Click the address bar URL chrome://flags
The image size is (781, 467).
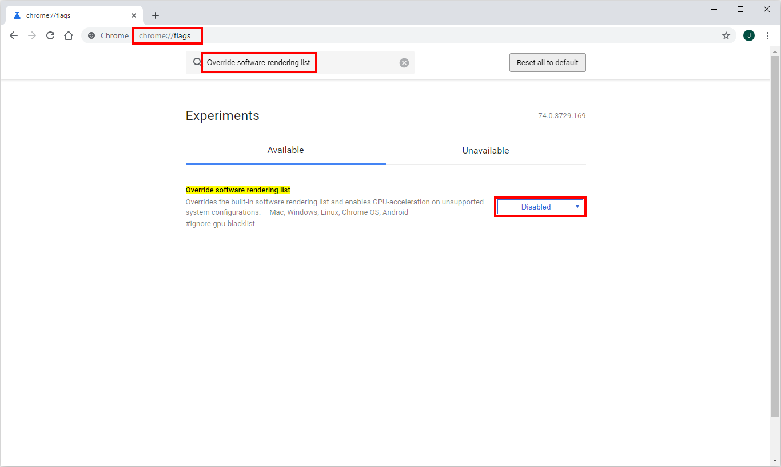tap(165, 35)
